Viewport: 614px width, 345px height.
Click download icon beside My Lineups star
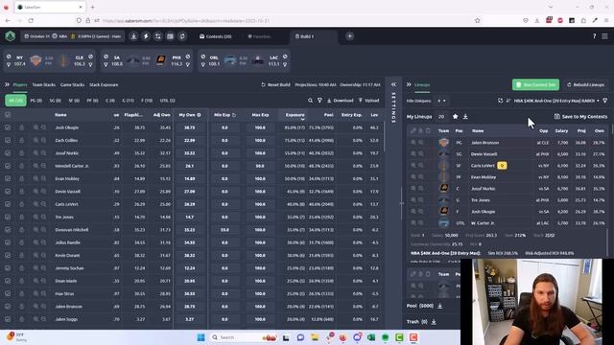point(465,116)
